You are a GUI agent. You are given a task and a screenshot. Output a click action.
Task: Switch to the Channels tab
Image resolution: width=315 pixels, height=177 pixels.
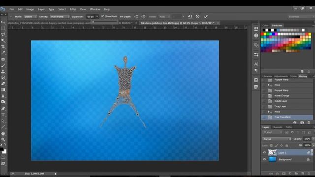pos(278,127)
